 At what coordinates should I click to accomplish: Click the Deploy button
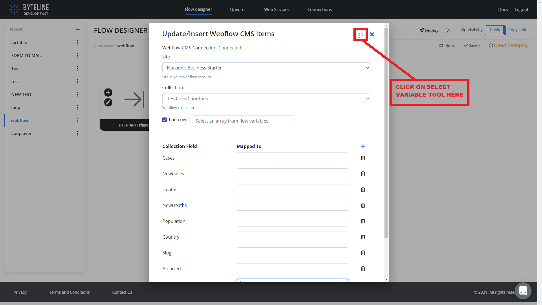click(429, 30)
